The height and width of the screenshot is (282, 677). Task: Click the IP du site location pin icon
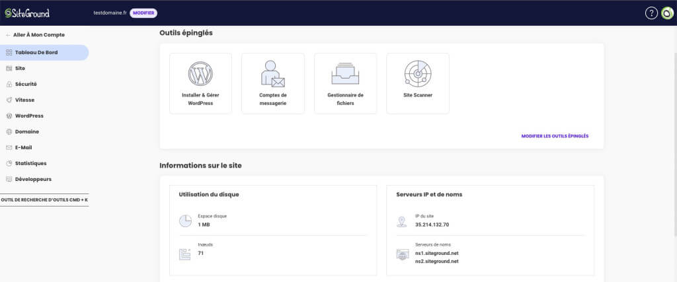click(x=402, y=222)
